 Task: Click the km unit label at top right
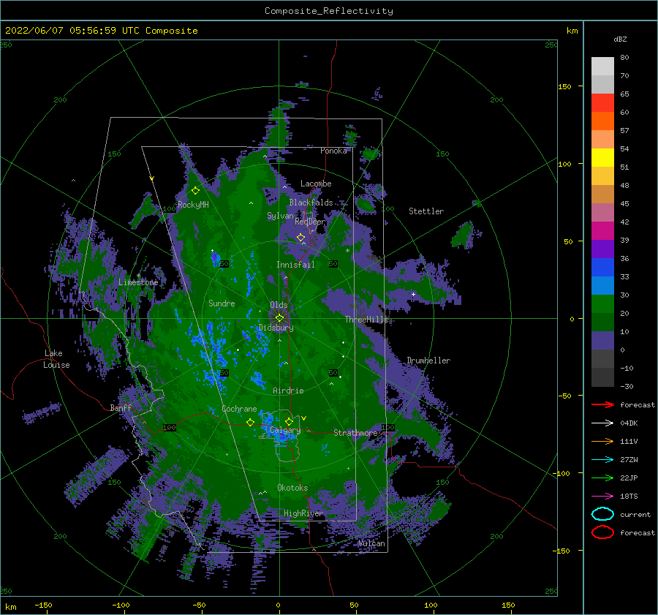pyautogui.click(x=572, y=31)
